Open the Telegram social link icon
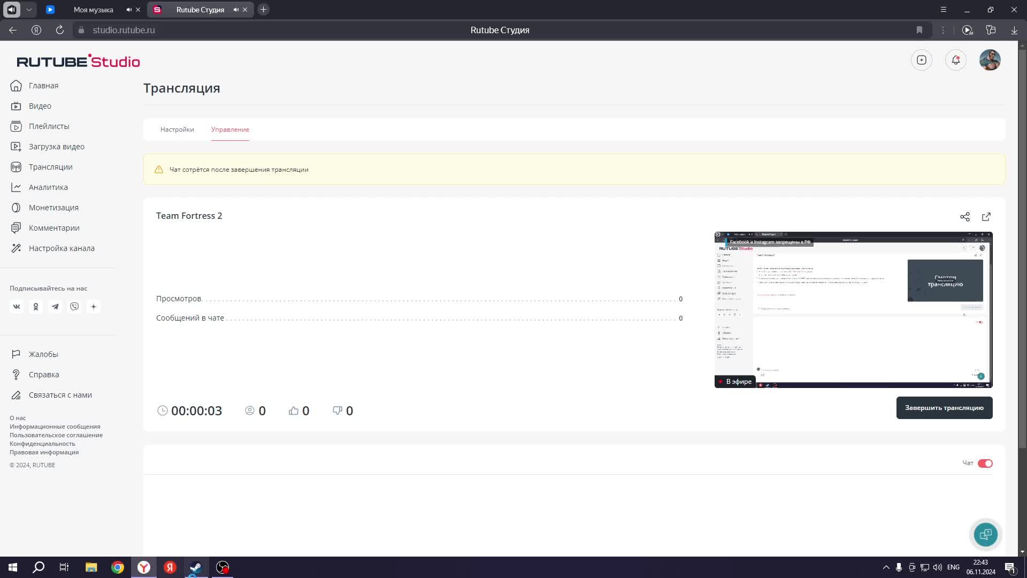The width and height of the screenshot is (1027, 578). 55,307
